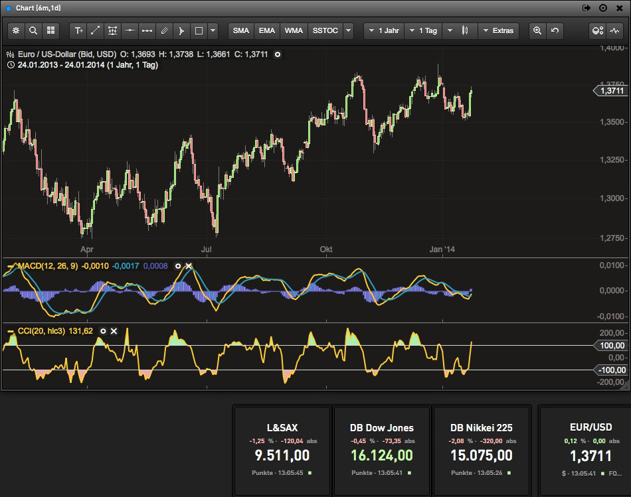Click the candlestick icon before Euro / US-Dollar
The width and height of the screenshot is (631, 497).
point(11,54)
